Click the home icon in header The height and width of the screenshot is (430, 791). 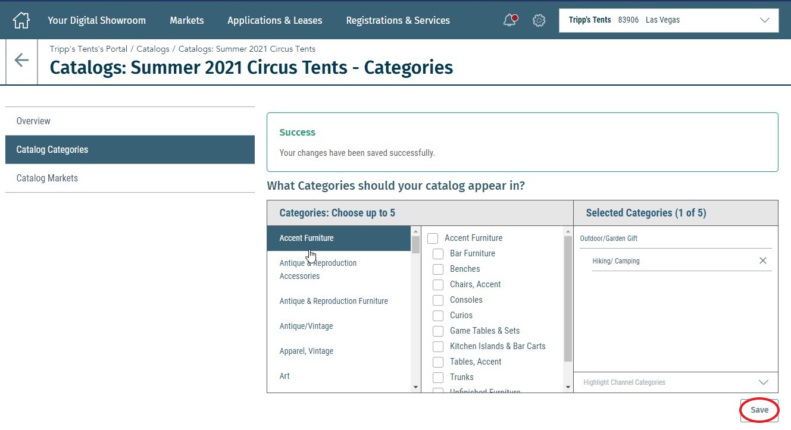point(21,20)
